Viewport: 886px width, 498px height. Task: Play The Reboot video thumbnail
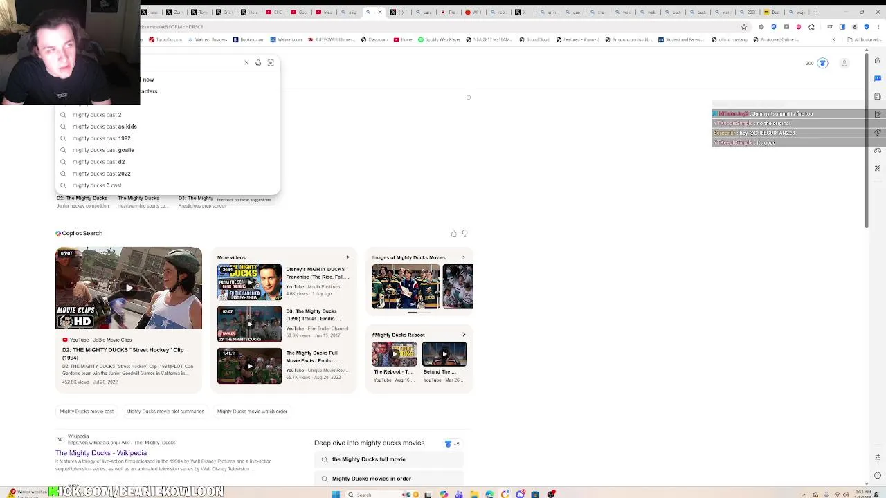(395, 354)
